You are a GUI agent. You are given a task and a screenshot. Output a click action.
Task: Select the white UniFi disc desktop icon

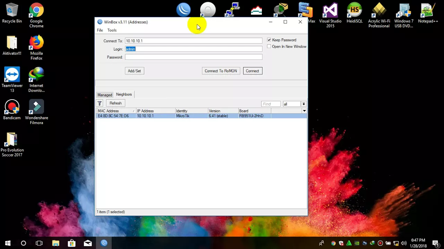[x=208, y=10]
